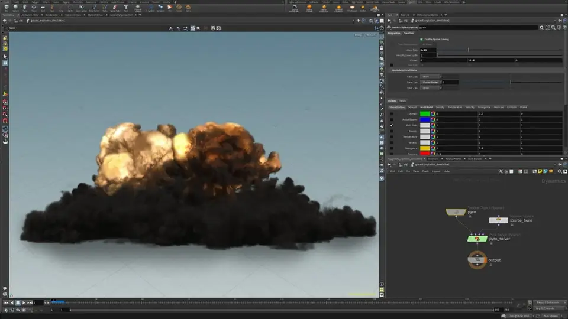Go back in viewer path

[x=4, y=21]
